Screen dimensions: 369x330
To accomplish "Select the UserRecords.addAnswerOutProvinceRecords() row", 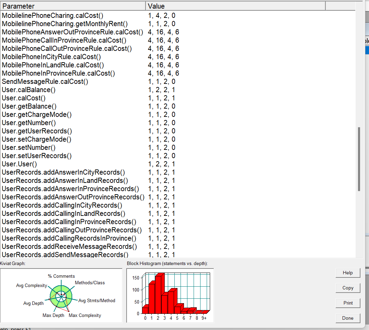I will pos(178,197).
